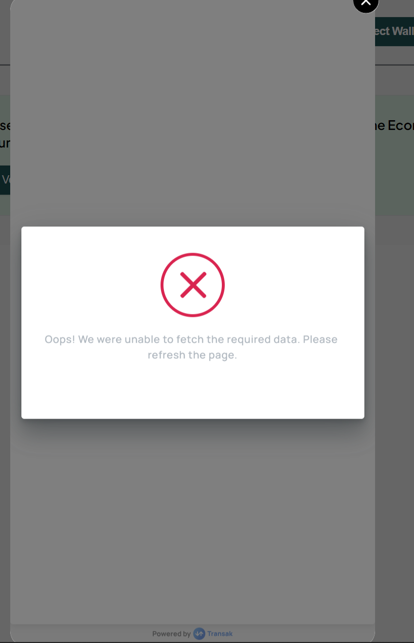Image resolution: width=414 pixels, height=643 pixels.
Task: Click the red error X circle icon
Action: tap(193, 285)
